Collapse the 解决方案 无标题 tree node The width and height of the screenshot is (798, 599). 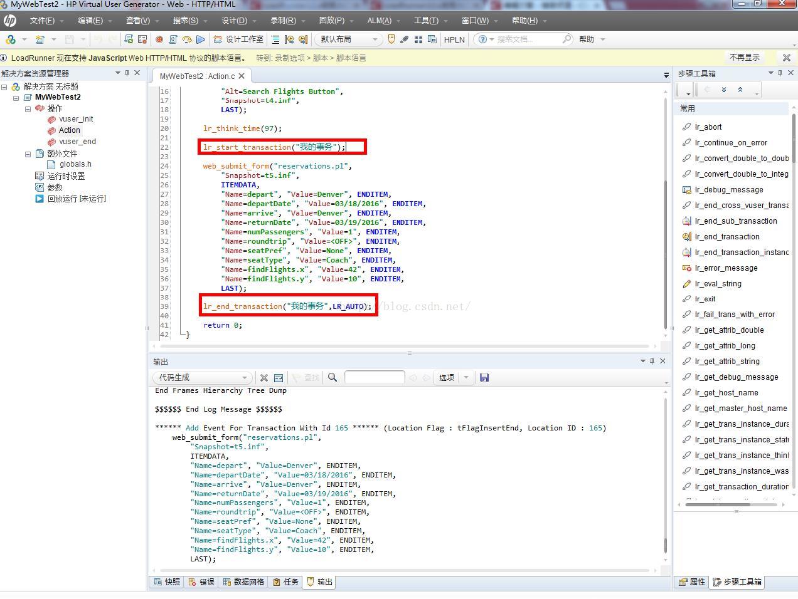[4, 86]
